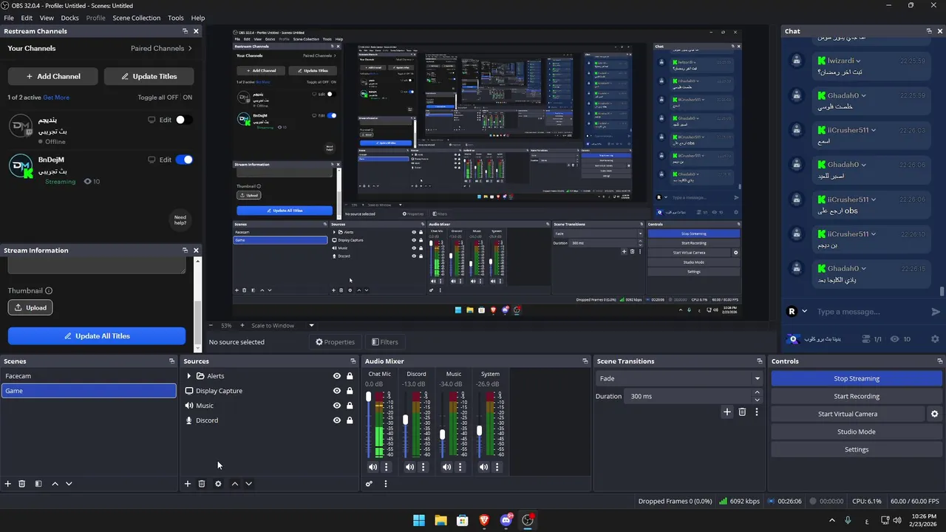The image size is (946, 532).
Task: Mute the System audio speaker icon
Action: [483, 467]
